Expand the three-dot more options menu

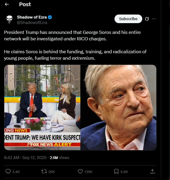pos(154,19)
